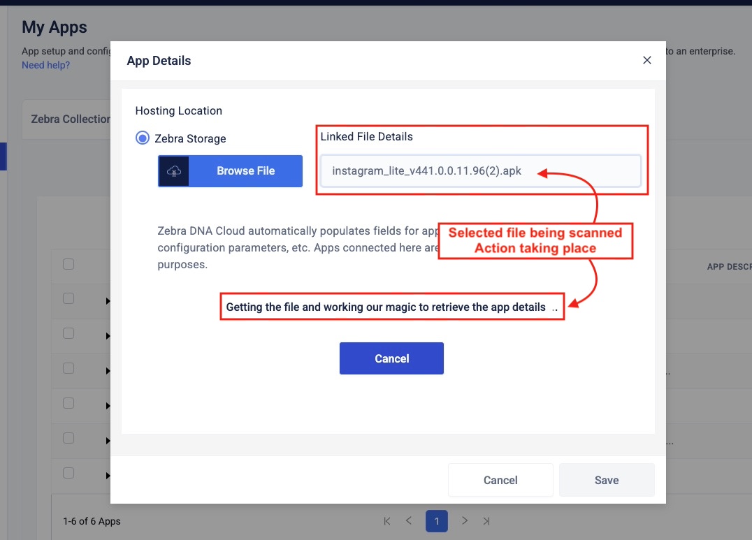Check the last app row checkbox
The height and width of the screenshot is (540, 752).
click(x=68, y=473)
